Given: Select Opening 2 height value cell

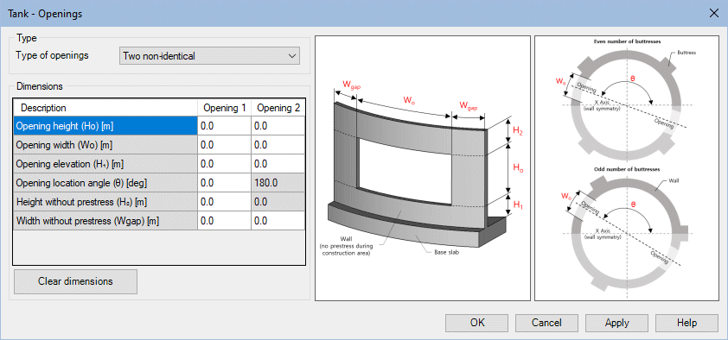Looking at the screenshot, I should pos(278,126).
